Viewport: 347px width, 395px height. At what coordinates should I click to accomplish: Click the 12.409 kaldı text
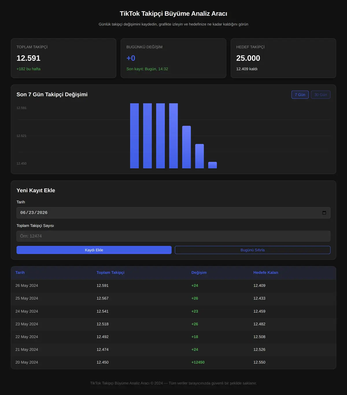pos(247,69)
